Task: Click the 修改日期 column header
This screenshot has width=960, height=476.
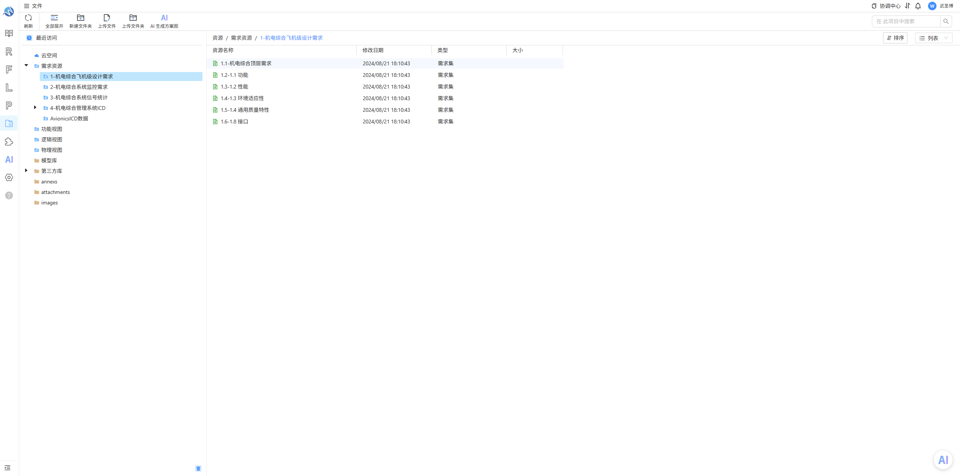Action: point(373,50)
